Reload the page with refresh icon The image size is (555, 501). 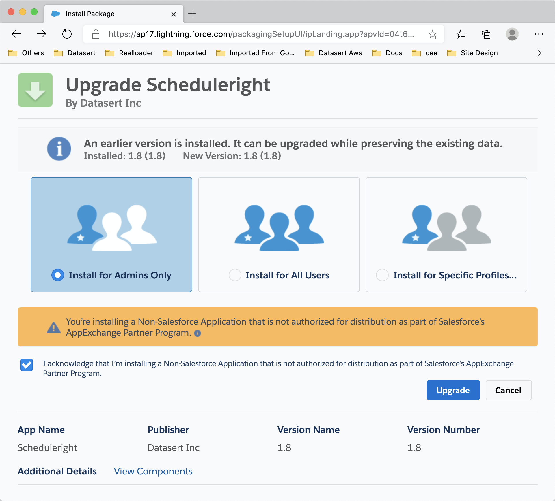[x=67, y=34]
